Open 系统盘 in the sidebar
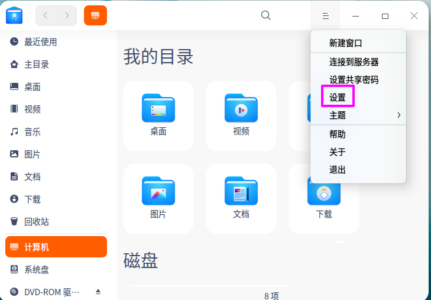 [56, 269]
